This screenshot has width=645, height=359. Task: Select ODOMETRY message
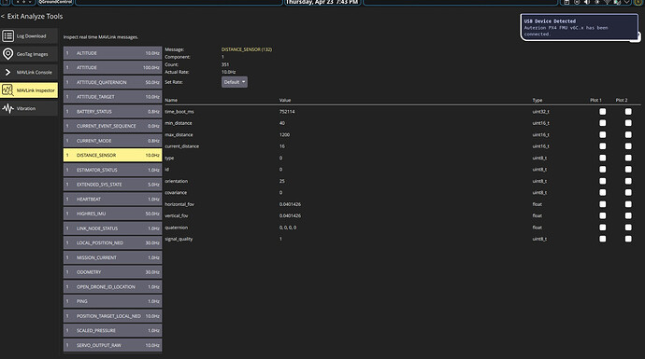click(x=112, y=272)
